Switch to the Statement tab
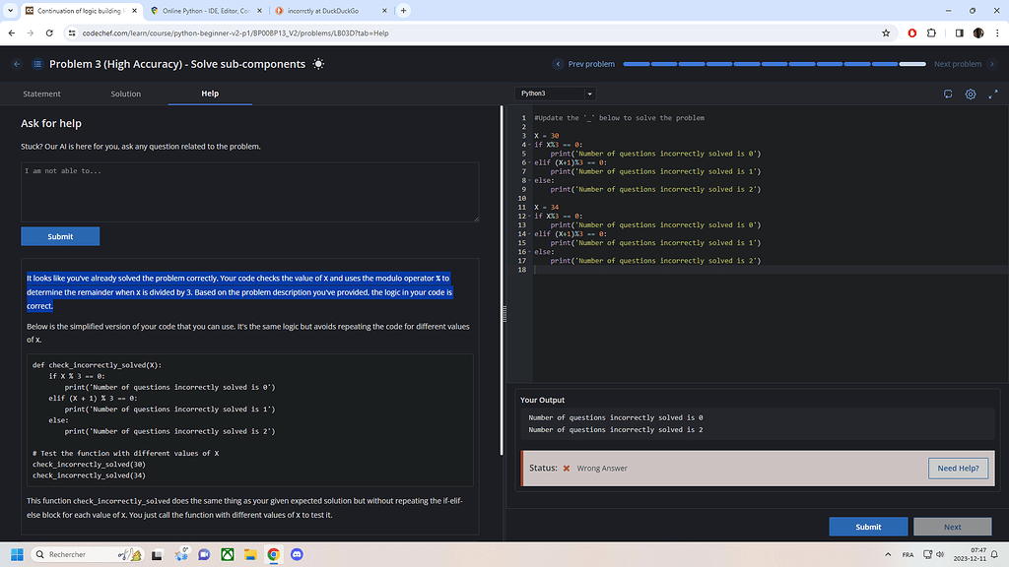The width and height of the screenshot is (1009, 567). (x=41, y=94)
